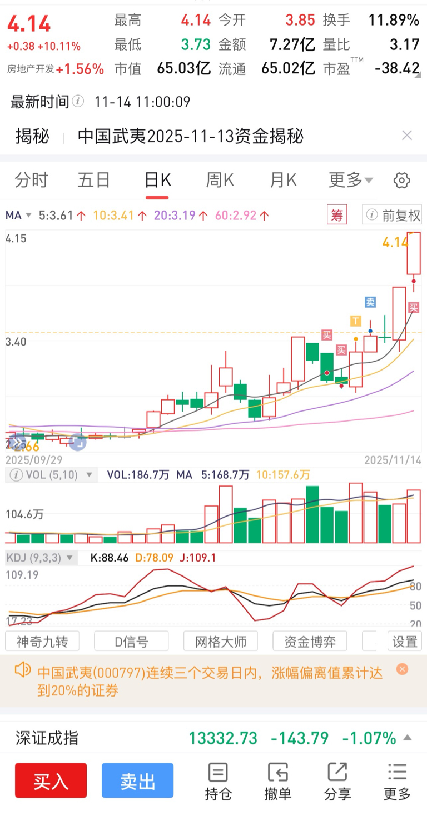Open 中国武夷2025-11-13资金揭秘 link
The height and width of the screenshot is (821, 427).
tap(191, 136)
